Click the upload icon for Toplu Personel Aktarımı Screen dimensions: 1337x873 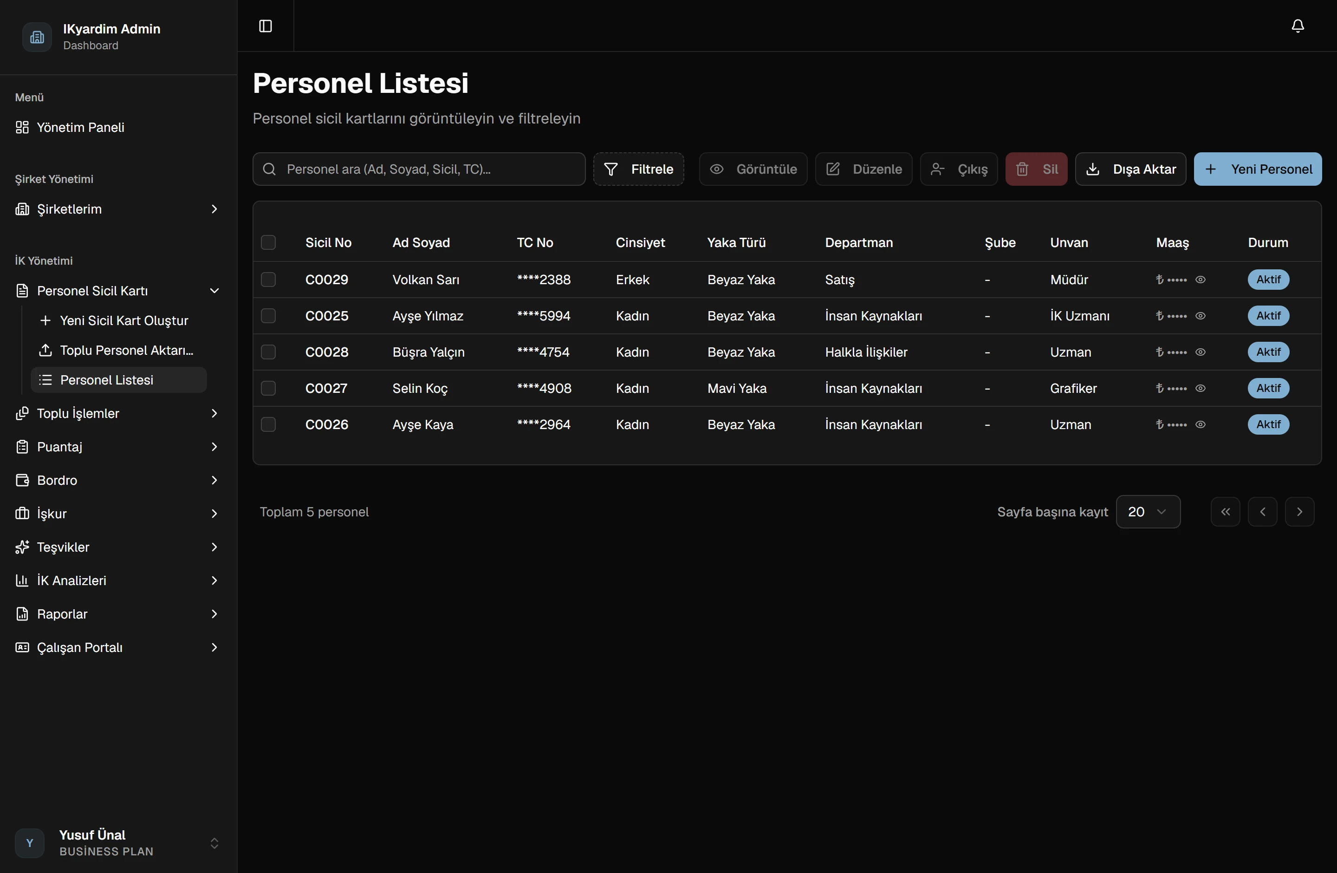click(45, 351)
